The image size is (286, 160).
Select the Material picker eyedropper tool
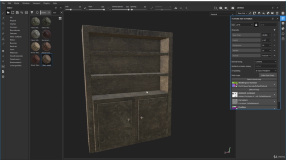(x=3, y=44)
